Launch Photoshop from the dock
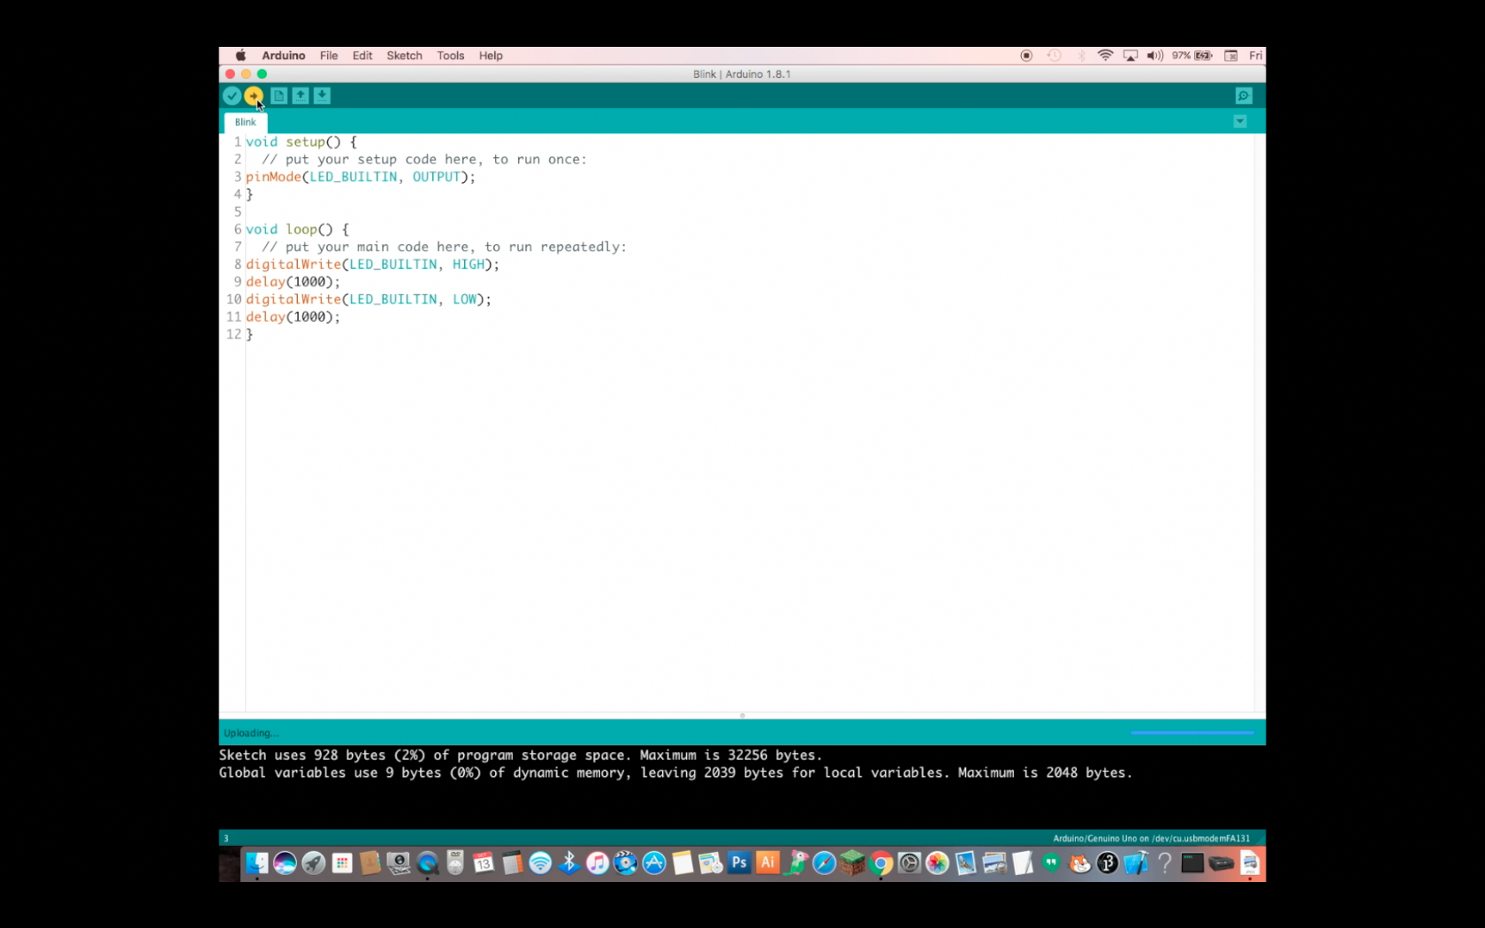This screenshot has height=928, width=1485. (739, 863)
